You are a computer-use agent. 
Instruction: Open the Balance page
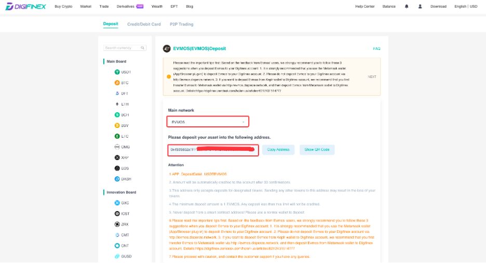pos(389,6)
